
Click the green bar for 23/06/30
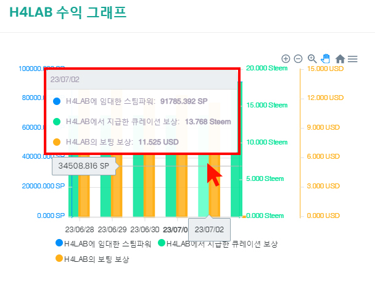[x=138, y=186]
